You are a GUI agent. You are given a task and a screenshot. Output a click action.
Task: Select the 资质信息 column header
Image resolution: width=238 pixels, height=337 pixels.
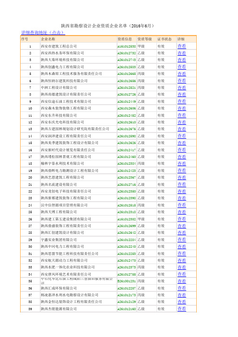click(x=125, y=39)
